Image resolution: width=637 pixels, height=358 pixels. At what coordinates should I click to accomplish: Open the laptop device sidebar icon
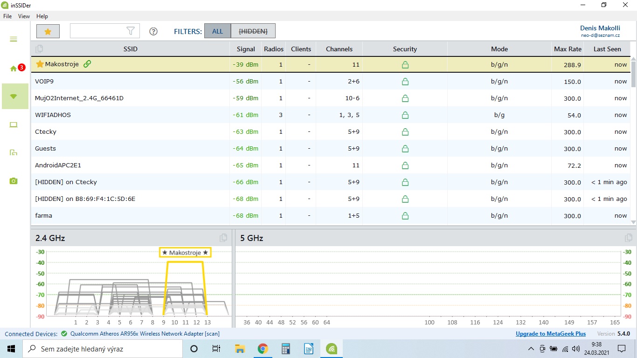(x=14, y=125)
